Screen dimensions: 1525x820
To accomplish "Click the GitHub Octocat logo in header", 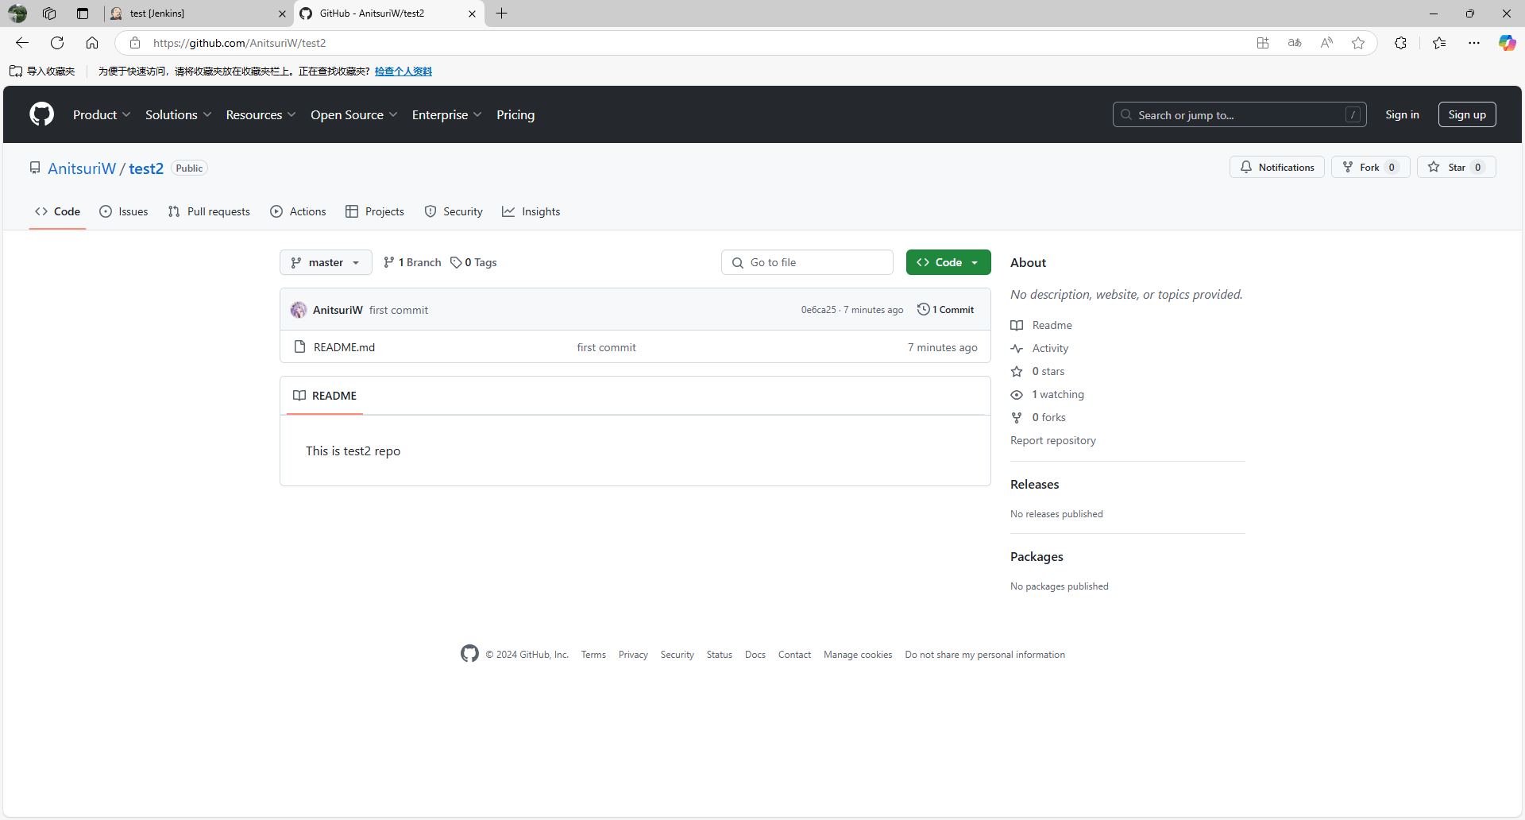I will [41, 114].
